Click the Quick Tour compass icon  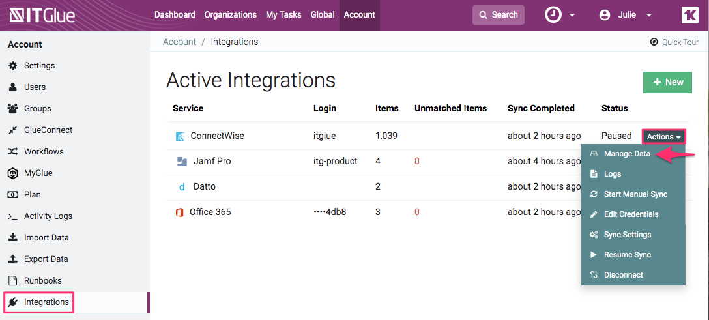click(x=654, y=42)
